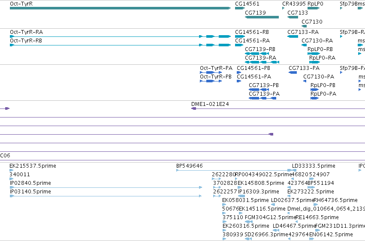Click the Oct-TyrR-PA protein label

pos(216,68)
